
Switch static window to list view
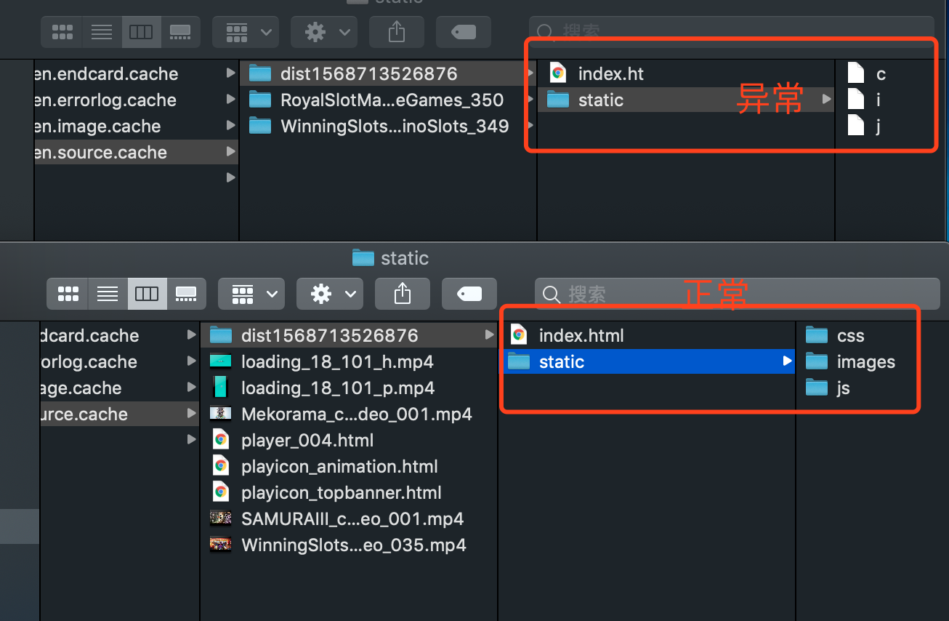tap(108, 294)
